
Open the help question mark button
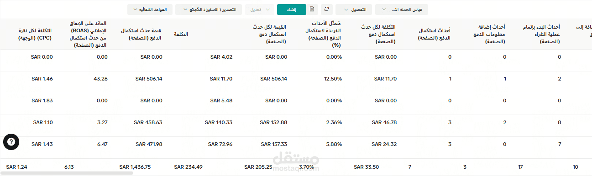pyautogui.click(x=11, y=142)
